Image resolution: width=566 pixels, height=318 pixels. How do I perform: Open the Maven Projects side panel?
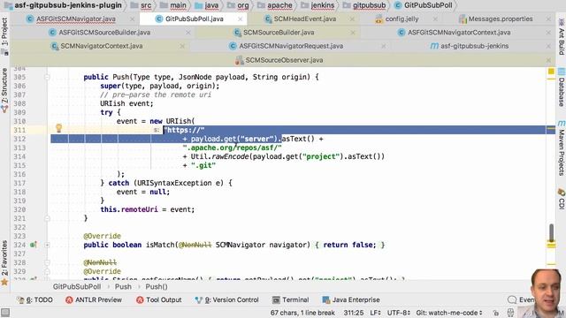point(562,148)
